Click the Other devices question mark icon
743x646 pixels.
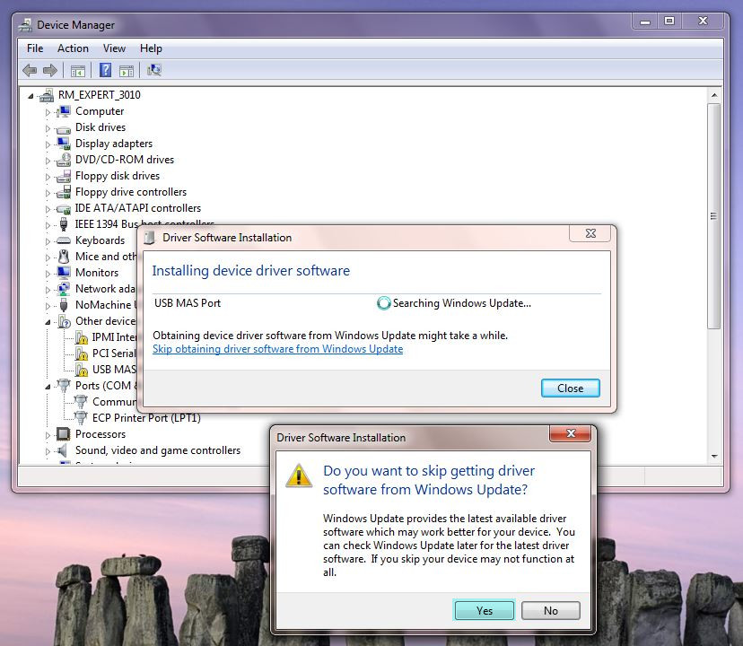(64, 321)
